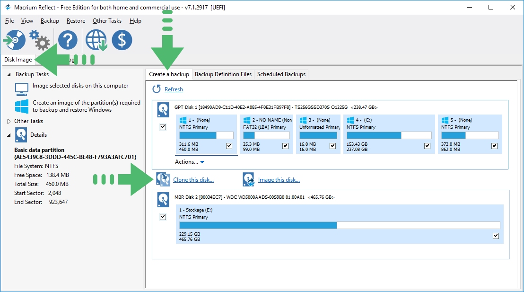This screenshot has width=524, height=292.
Task: Click the globe update download icon
Action: point(96,40)
